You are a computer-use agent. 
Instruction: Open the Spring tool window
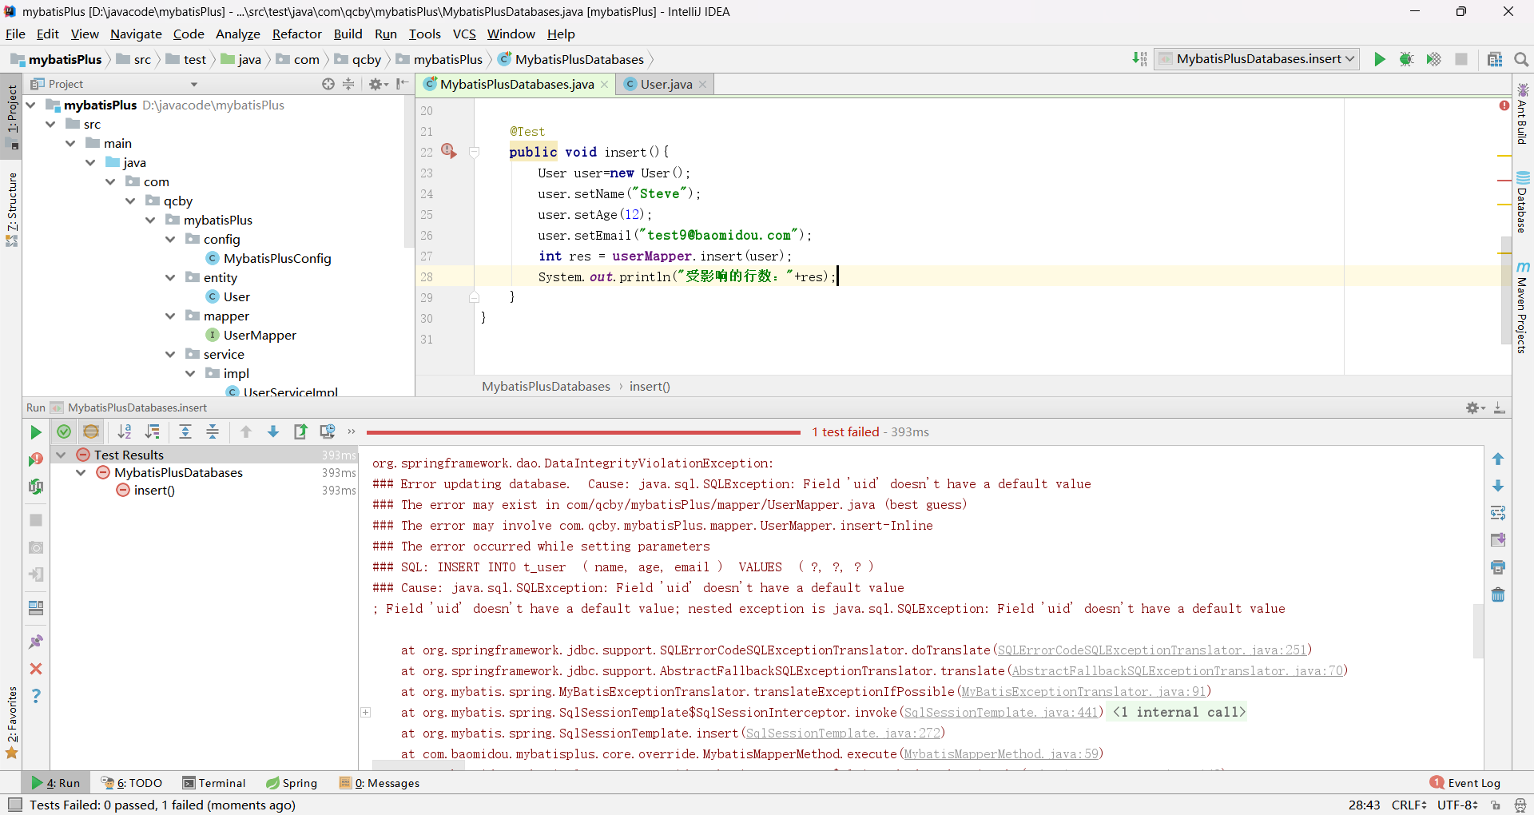[292, 783]
